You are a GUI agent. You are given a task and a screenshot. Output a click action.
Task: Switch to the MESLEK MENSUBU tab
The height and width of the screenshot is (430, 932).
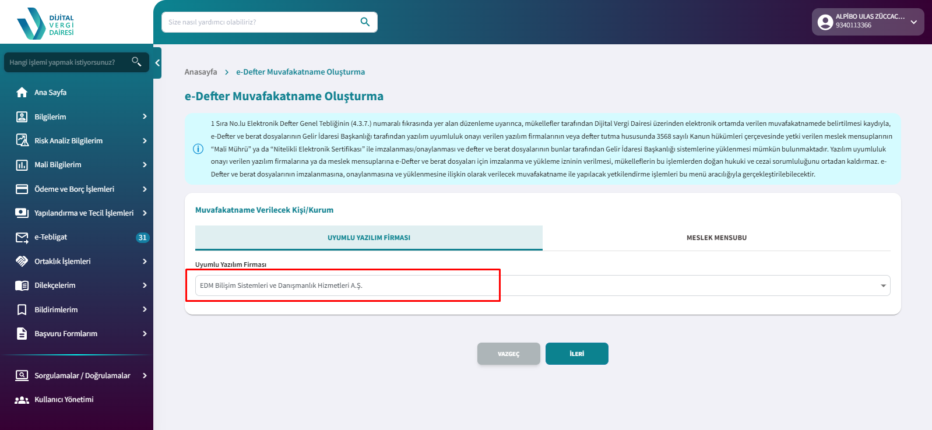(x=716, y=238)
